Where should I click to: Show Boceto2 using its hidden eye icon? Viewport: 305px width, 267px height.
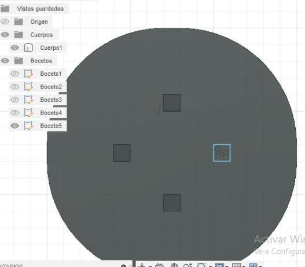coord(14,87)
